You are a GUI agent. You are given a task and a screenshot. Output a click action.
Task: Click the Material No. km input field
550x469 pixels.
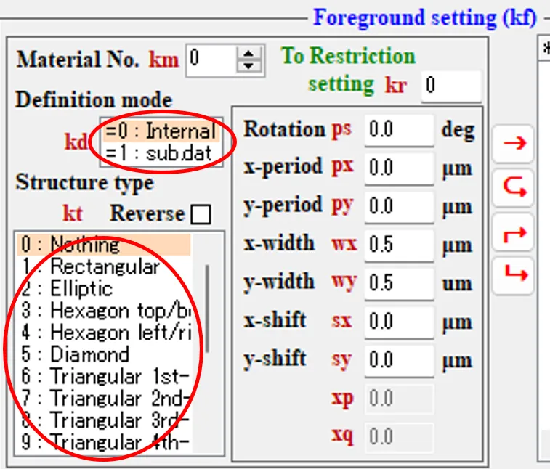(211, 60)
